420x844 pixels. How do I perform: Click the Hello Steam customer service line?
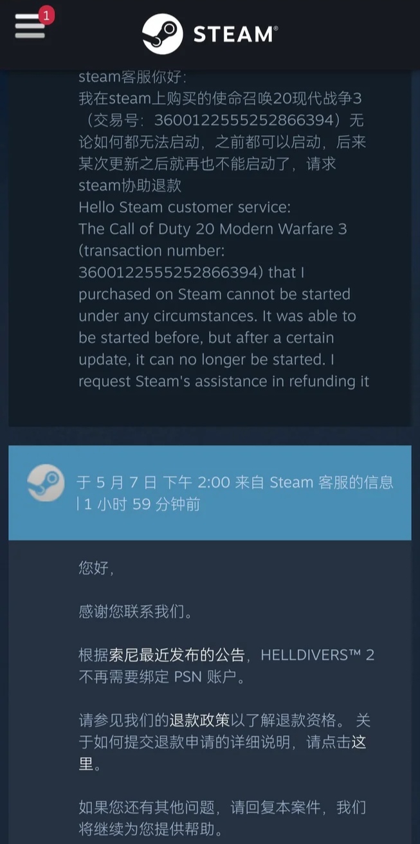coord(185,207)
